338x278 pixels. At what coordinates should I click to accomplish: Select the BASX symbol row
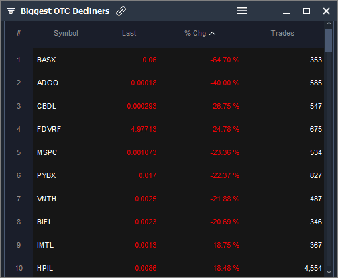coord(178,60)
